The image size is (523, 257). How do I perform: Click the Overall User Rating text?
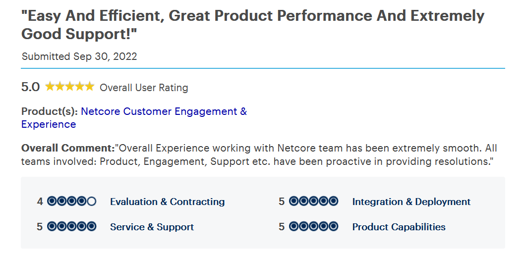click(x=144, y=88)
